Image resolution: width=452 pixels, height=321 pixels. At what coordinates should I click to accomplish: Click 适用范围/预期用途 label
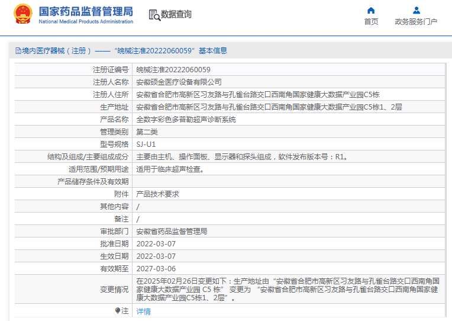(99, 169)
